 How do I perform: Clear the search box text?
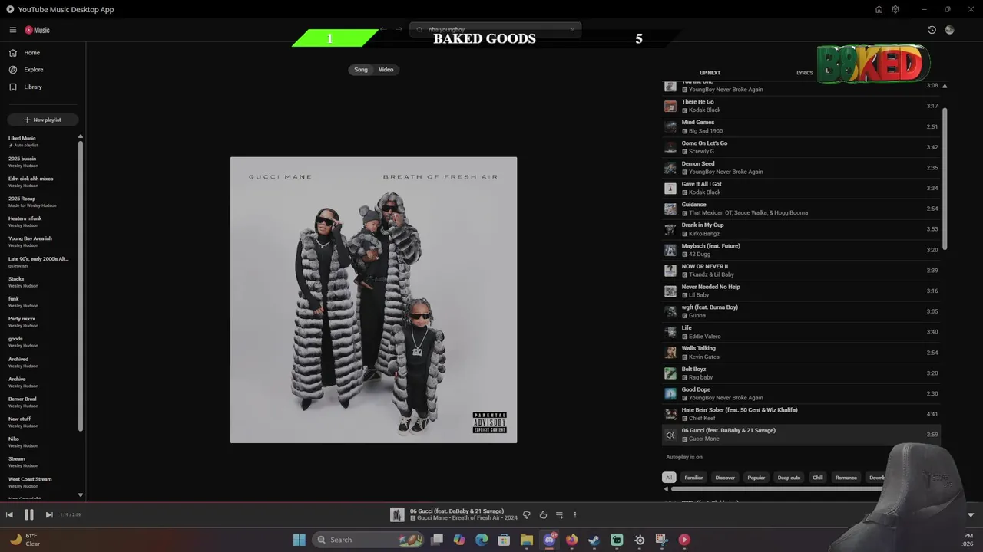(572, 30)
